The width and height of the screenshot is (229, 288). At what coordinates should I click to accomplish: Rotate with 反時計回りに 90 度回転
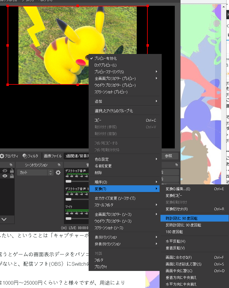(195, 225)
